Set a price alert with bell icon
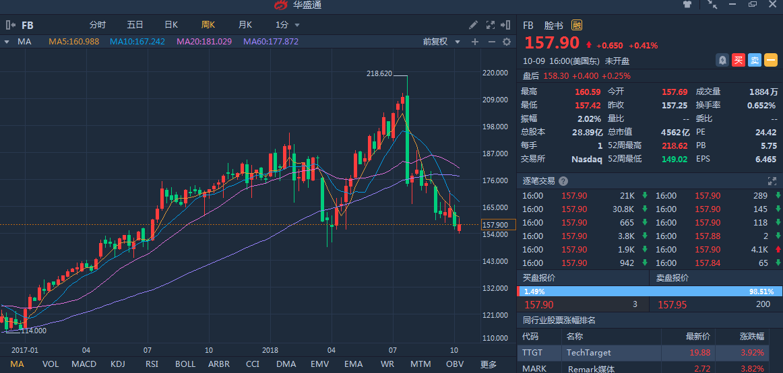This screenshot has height=373, width=783. coord(722,61)
